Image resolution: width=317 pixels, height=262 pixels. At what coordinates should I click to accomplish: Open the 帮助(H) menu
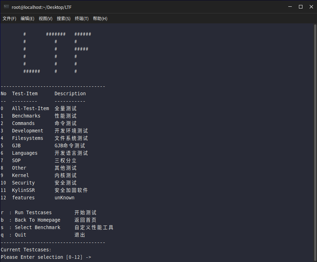[100, 18]
